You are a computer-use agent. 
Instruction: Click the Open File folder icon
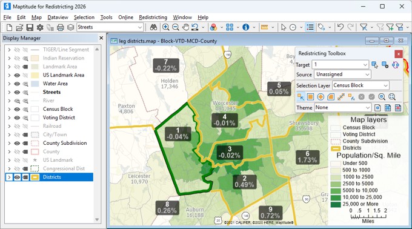[19, 27]
